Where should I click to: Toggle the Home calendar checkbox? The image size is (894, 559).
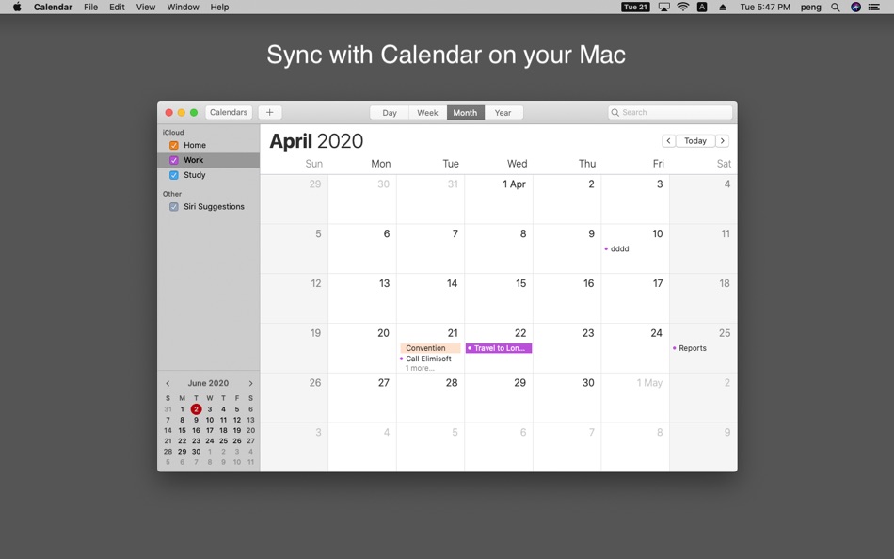tap(174, 146)
